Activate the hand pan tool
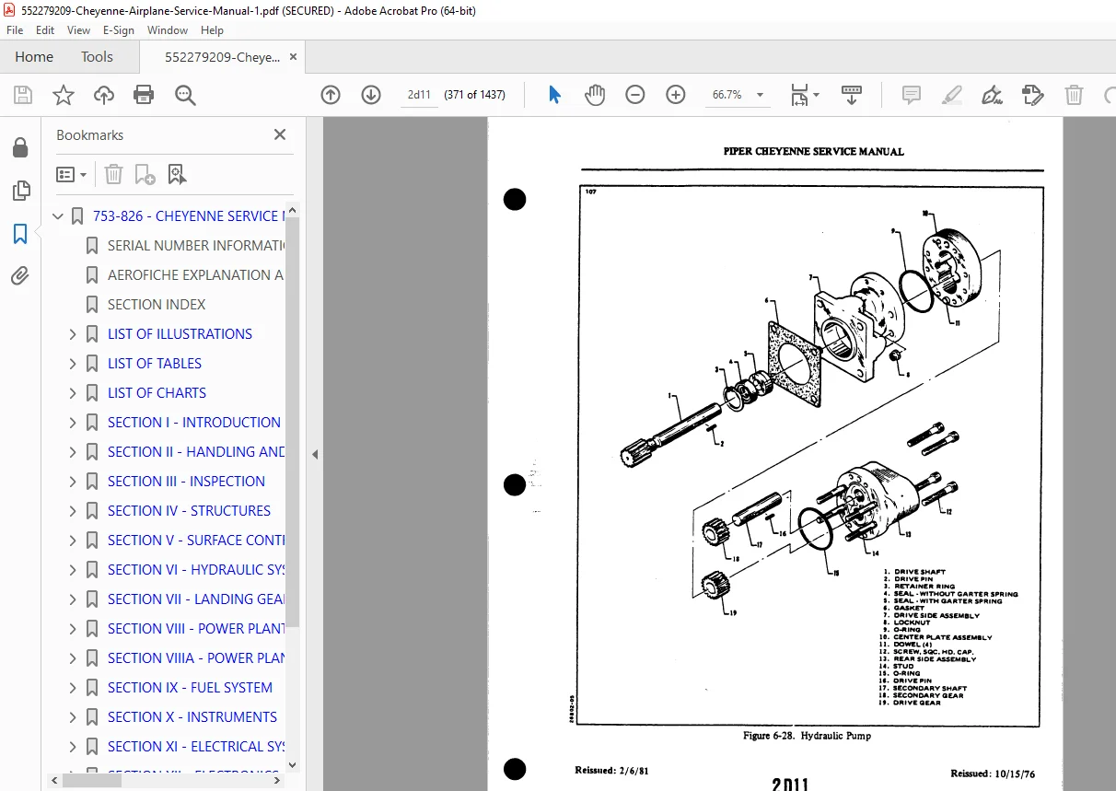Viewport: 1116px width, 791px height. pos(595,95)
